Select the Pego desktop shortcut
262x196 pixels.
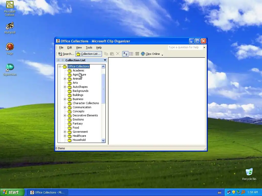(10, 49)
